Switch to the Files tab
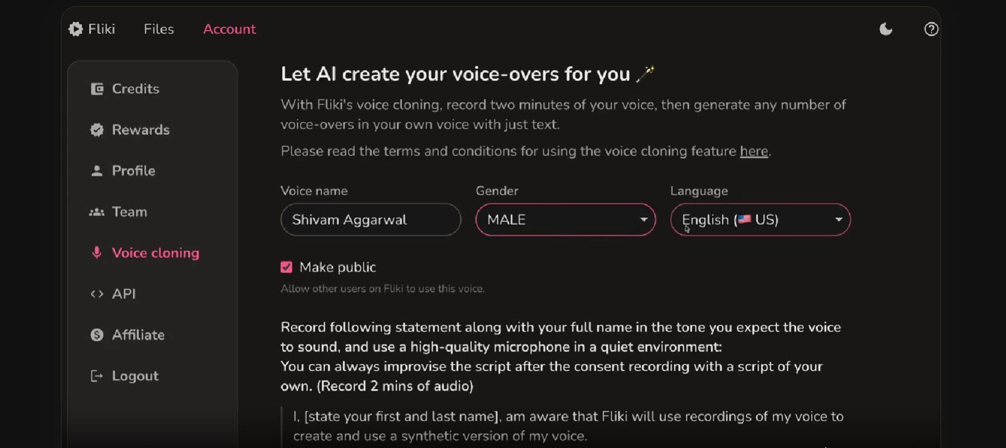The height and width of the screenshot is (448, 1006). tap(158, 29)
